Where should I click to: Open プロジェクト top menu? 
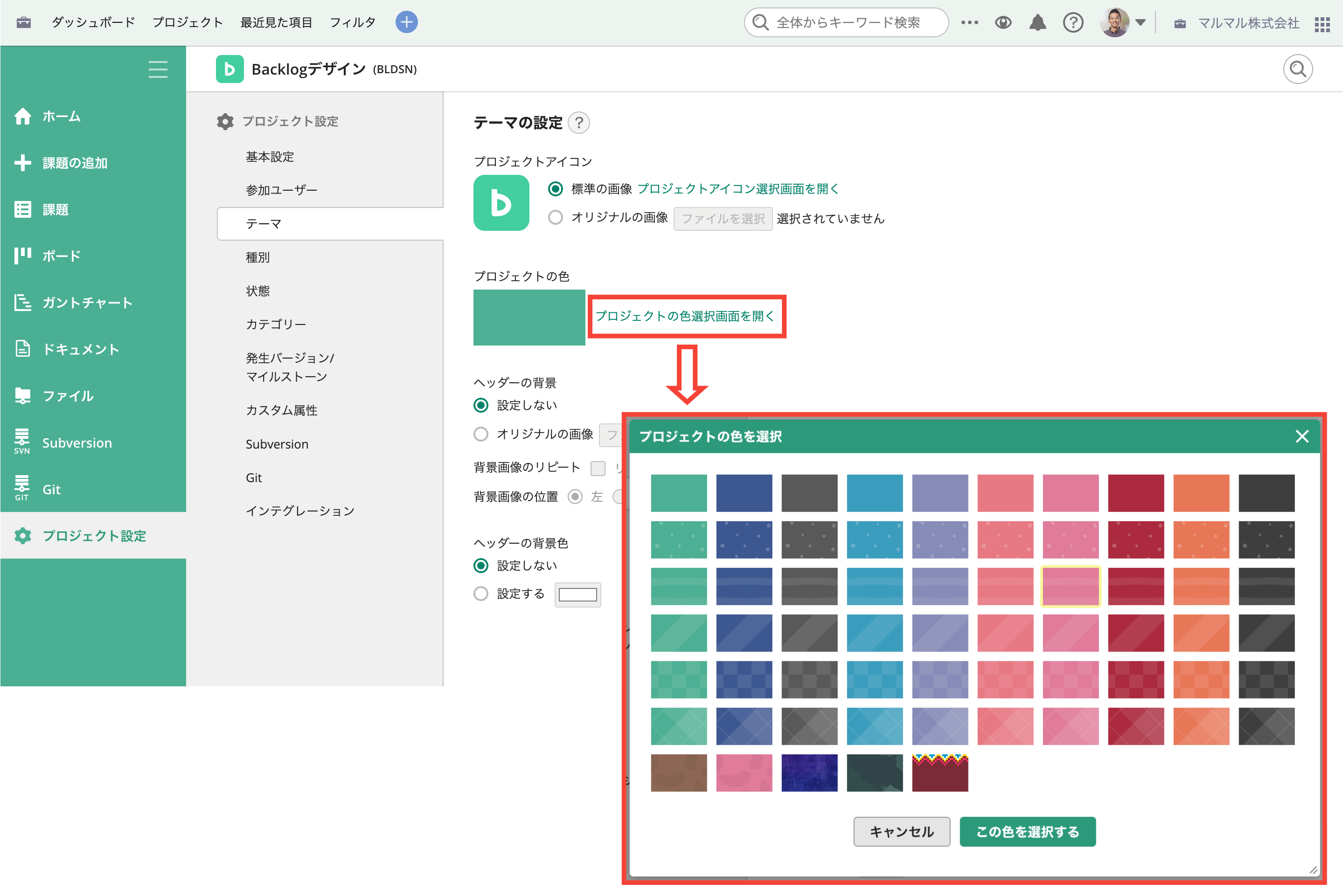coord(188,22)
